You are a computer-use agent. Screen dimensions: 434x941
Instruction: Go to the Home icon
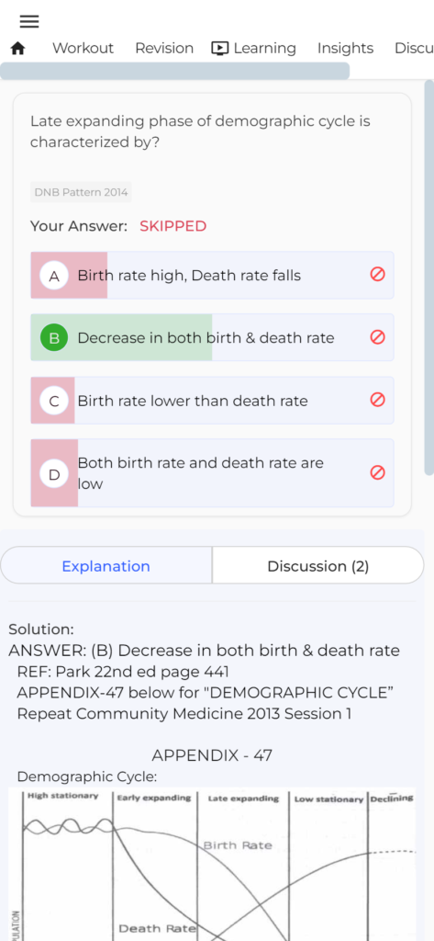18,49
